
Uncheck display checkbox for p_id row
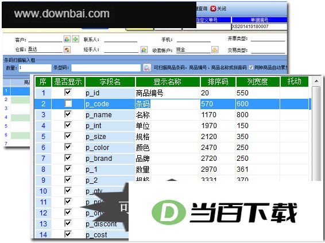coord(68,92)
